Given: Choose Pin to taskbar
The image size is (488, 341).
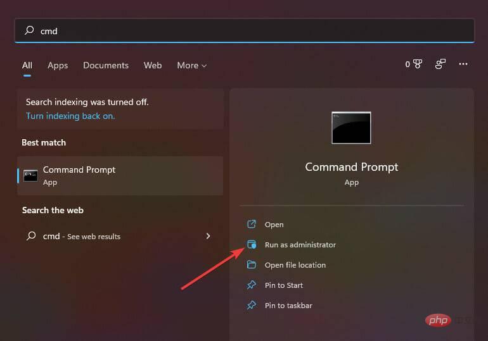Looking at the screenshot, I should [288, 306].
